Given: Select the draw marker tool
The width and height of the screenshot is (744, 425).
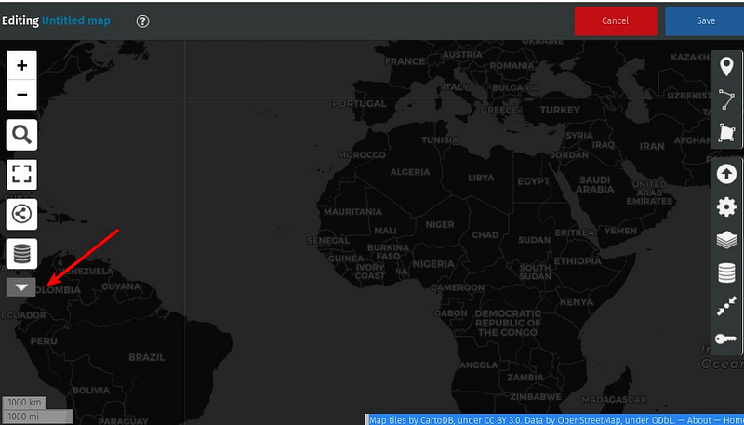Looking at the screenshot, I should pos(726,66).
